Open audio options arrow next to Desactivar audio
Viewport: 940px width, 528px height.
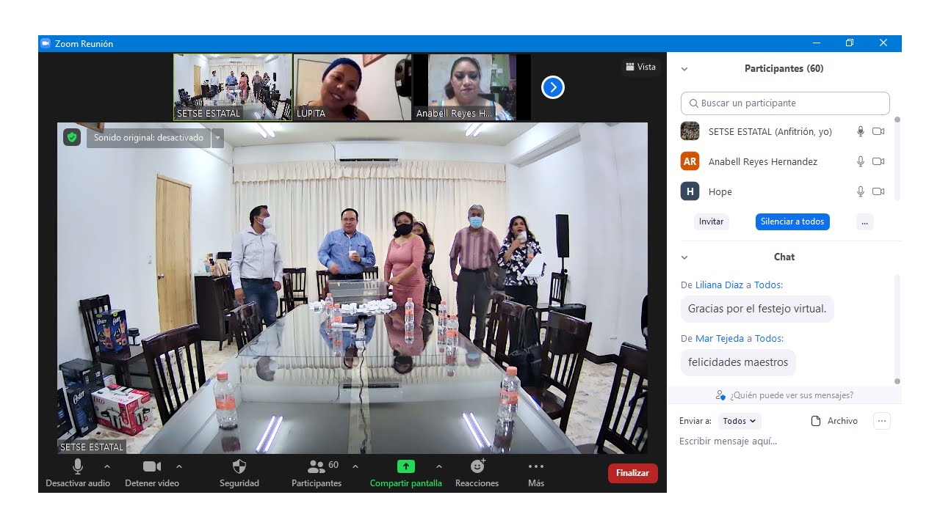tap(107, 466)
